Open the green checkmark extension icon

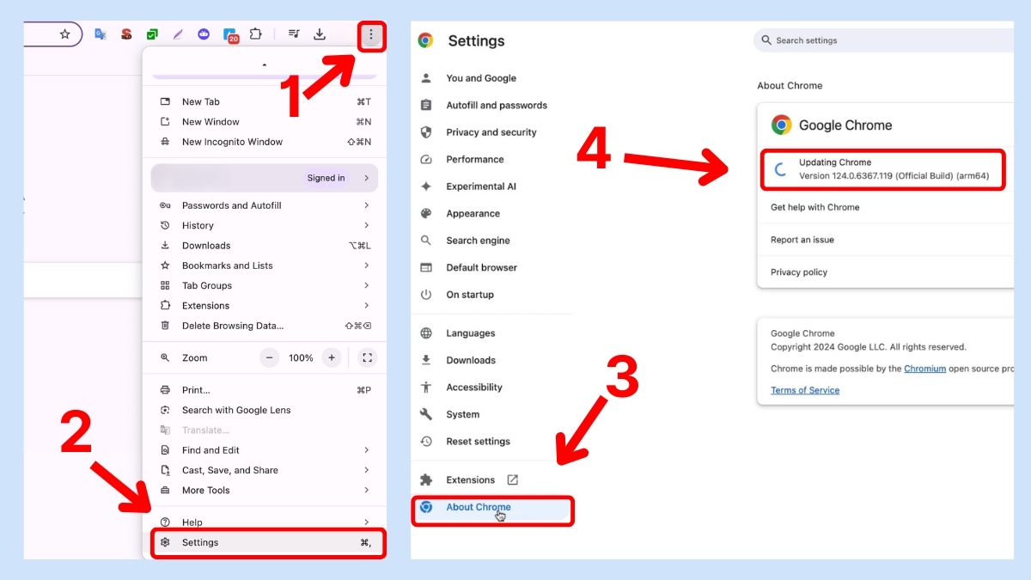(152, 34)
